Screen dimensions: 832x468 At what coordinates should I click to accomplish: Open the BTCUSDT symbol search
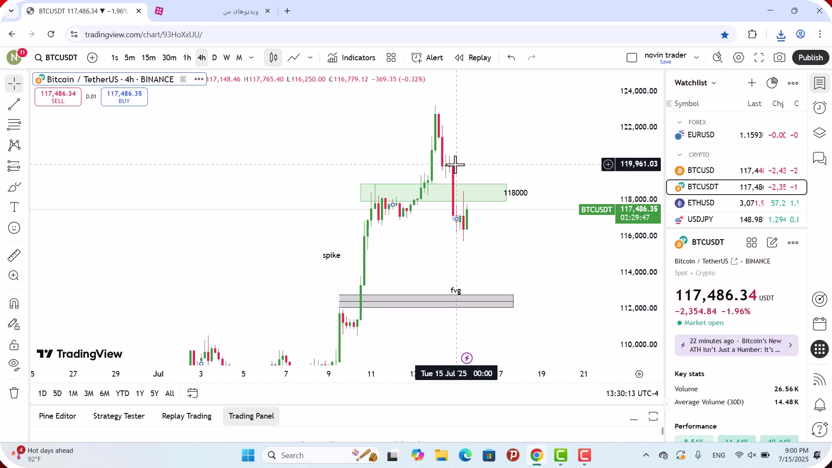[x=56, y=58]
